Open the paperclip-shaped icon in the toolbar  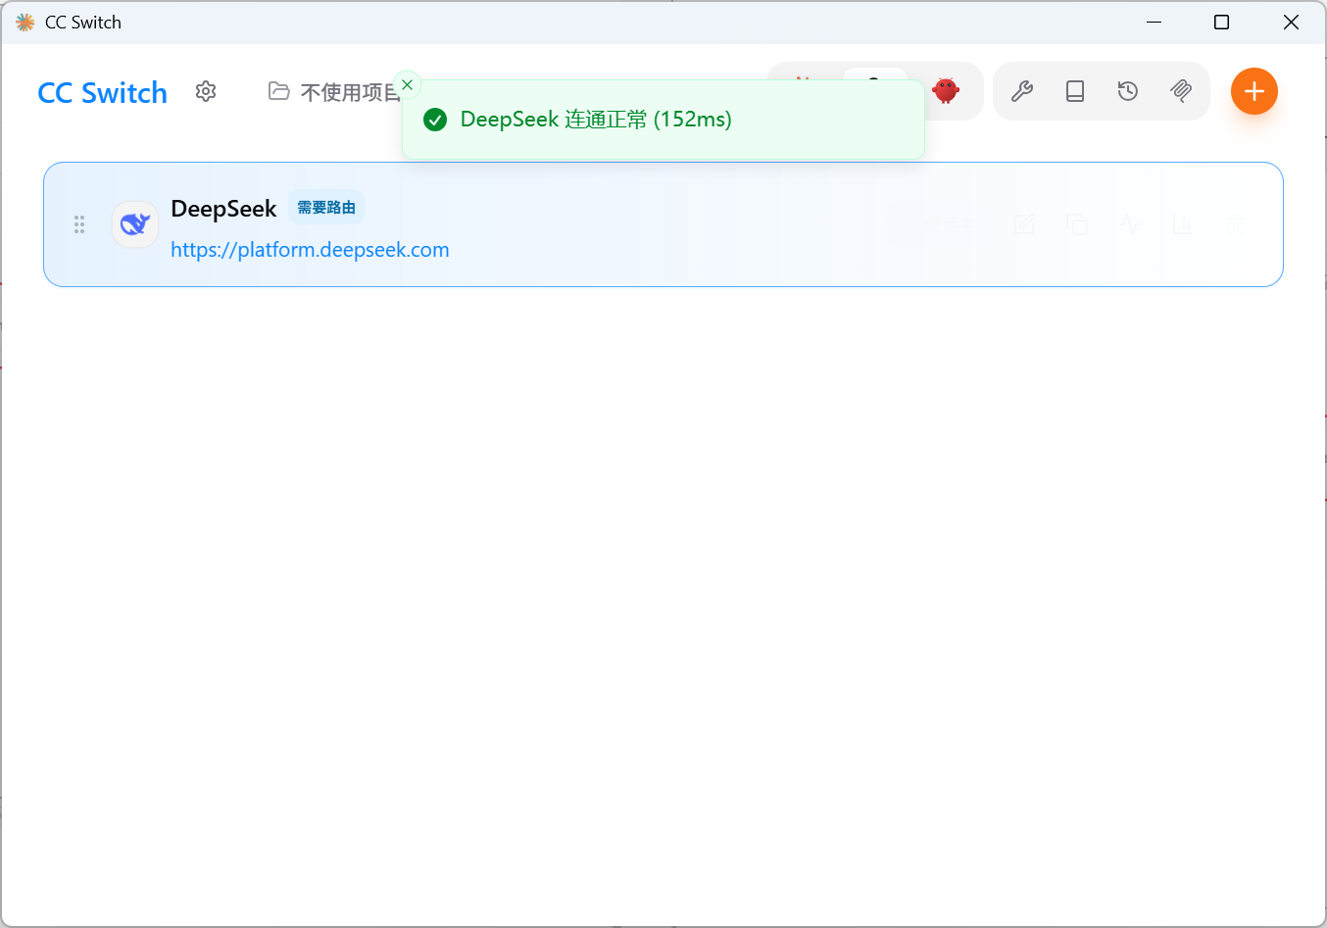1181,91
